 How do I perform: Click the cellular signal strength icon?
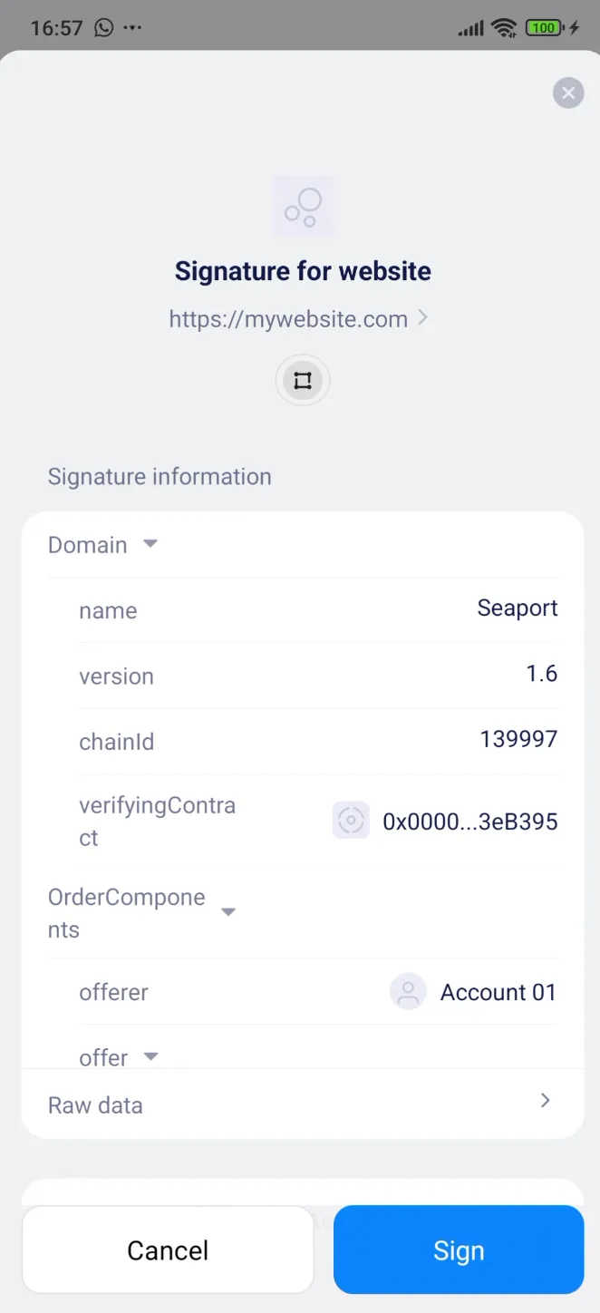(x=470, y=27)
